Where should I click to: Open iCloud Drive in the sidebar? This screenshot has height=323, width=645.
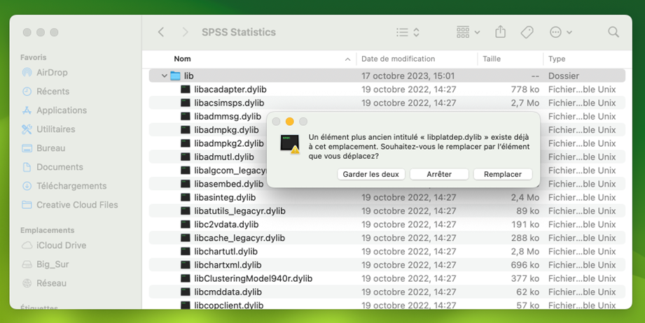(x=61, y=245)
